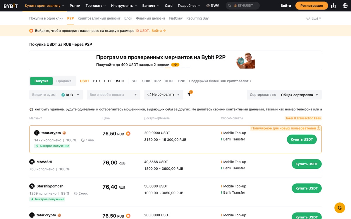
Task: Buy USDT from Starshipomosh
Action: click(x=307, y=188)
